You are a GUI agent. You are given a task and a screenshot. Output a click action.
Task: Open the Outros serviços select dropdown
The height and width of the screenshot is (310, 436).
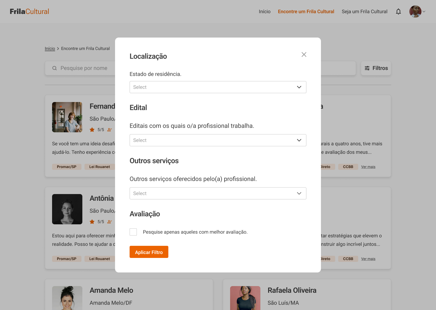click(x=218, y=193)
